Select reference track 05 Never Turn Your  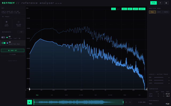(13, 43)
